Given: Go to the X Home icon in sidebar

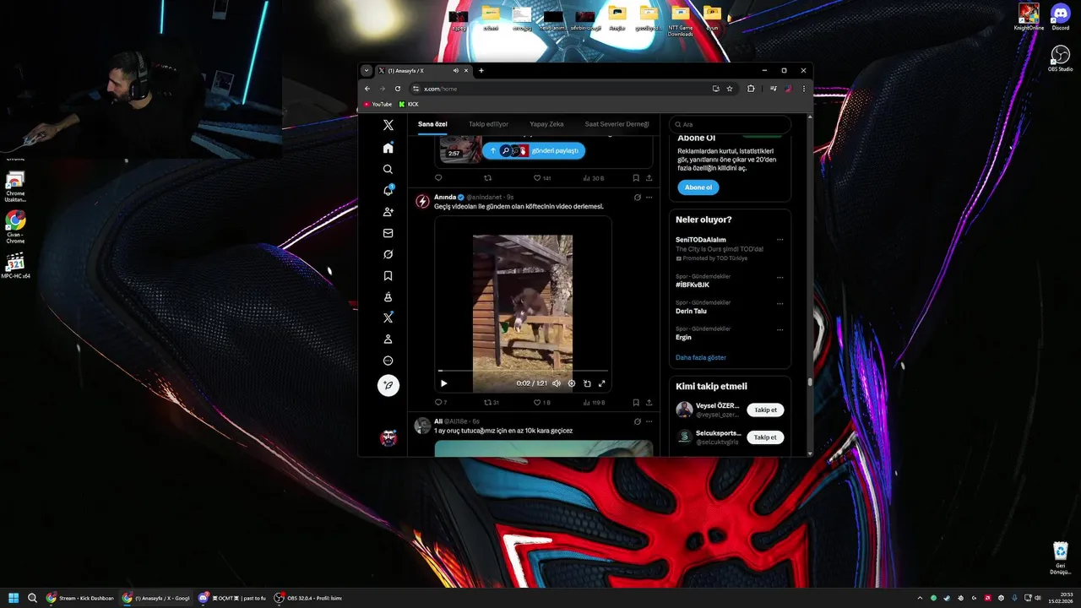Looking at the screenshot, I should click(388, 148).
